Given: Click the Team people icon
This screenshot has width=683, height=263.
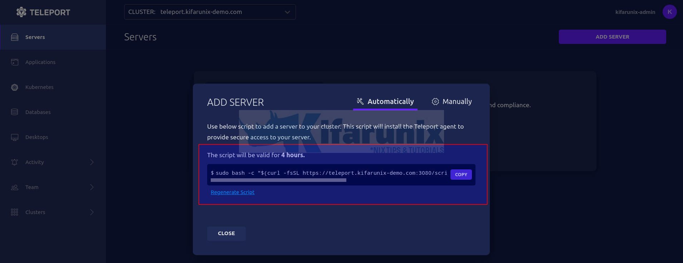Looking at the screenshot, I should pos(15,187).
